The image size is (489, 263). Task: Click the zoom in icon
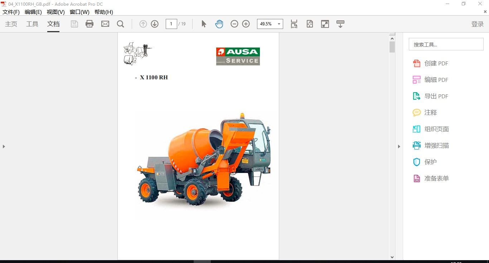246,24
